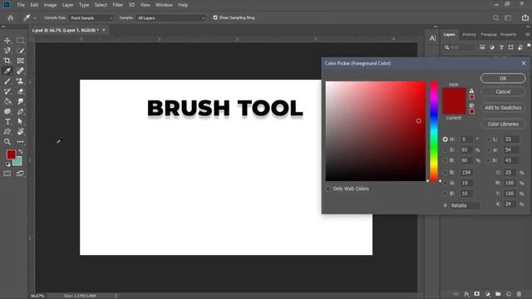
Task: Open Color Libraries
Action: coord(503,124)
